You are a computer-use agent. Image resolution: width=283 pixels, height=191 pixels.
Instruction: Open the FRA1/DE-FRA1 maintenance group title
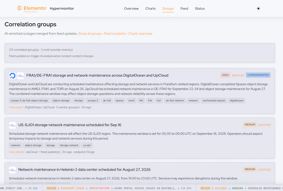click(x=97, y=75)
